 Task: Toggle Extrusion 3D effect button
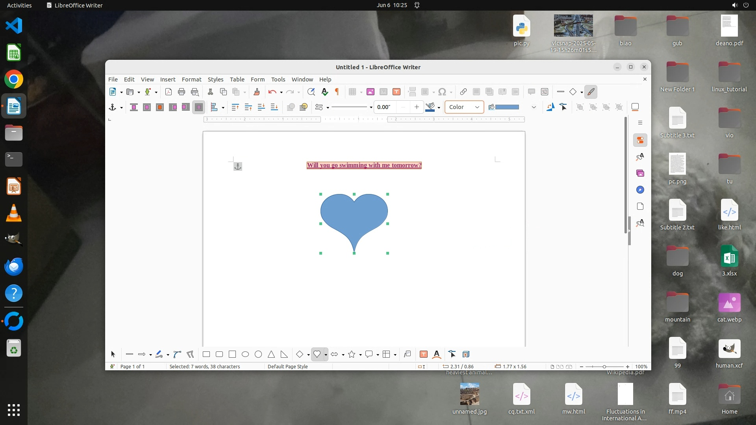(x=466, y=354)
